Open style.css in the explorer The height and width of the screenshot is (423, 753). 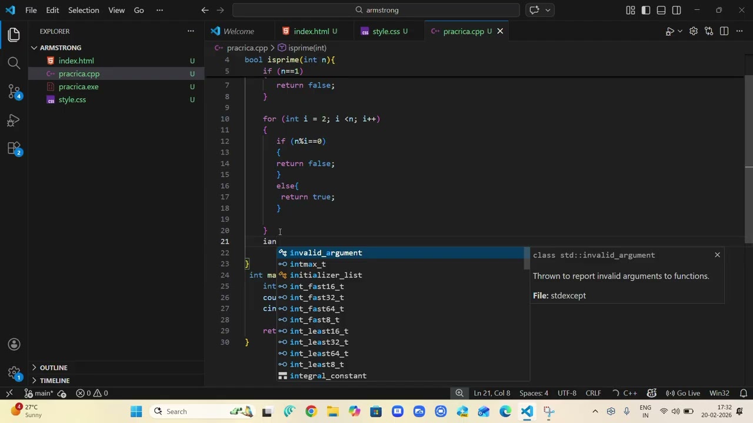tap(116, 99)
